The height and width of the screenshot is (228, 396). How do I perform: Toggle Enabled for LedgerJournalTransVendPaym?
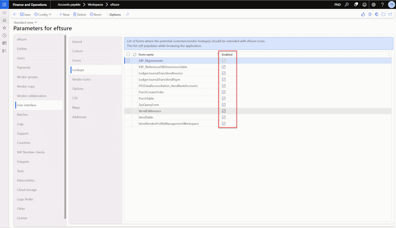coord(224,80)
